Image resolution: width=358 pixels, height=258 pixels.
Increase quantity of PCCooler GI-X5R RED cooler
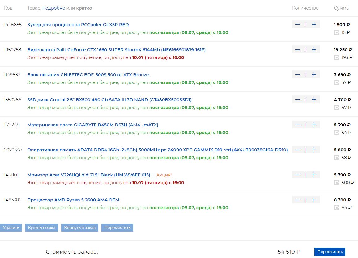click(314, 24)
